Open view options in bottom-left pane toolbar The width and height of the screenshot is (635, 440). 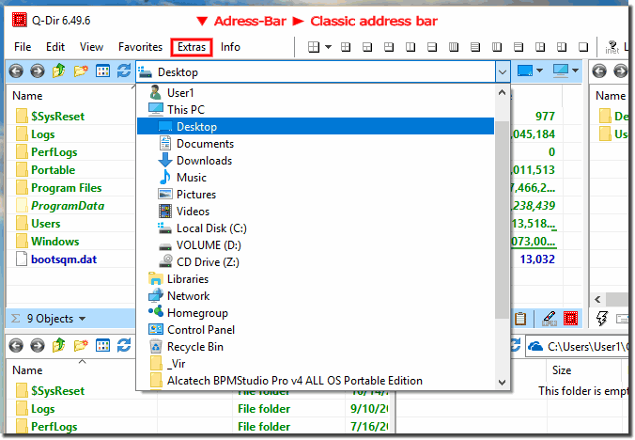tap(102, 346)
